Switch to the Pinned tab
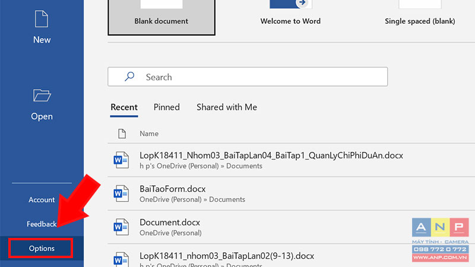 click(167, 107)
